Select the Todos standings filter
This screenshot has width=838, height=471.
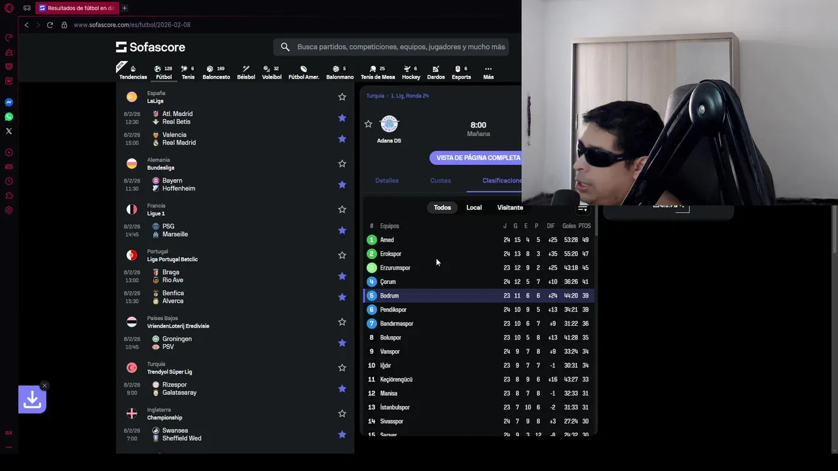pyautogui.click(x=442, y=207)
